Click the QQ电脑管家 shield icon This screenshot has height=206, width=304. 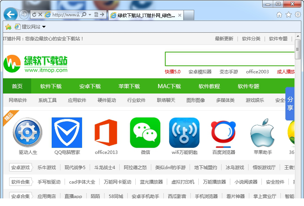pos(67,133)
